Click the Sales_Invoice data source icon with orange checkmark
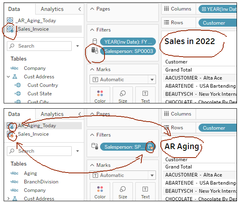Image resolution: width=239 pixels, height=202 pixels. coord(10,135)
